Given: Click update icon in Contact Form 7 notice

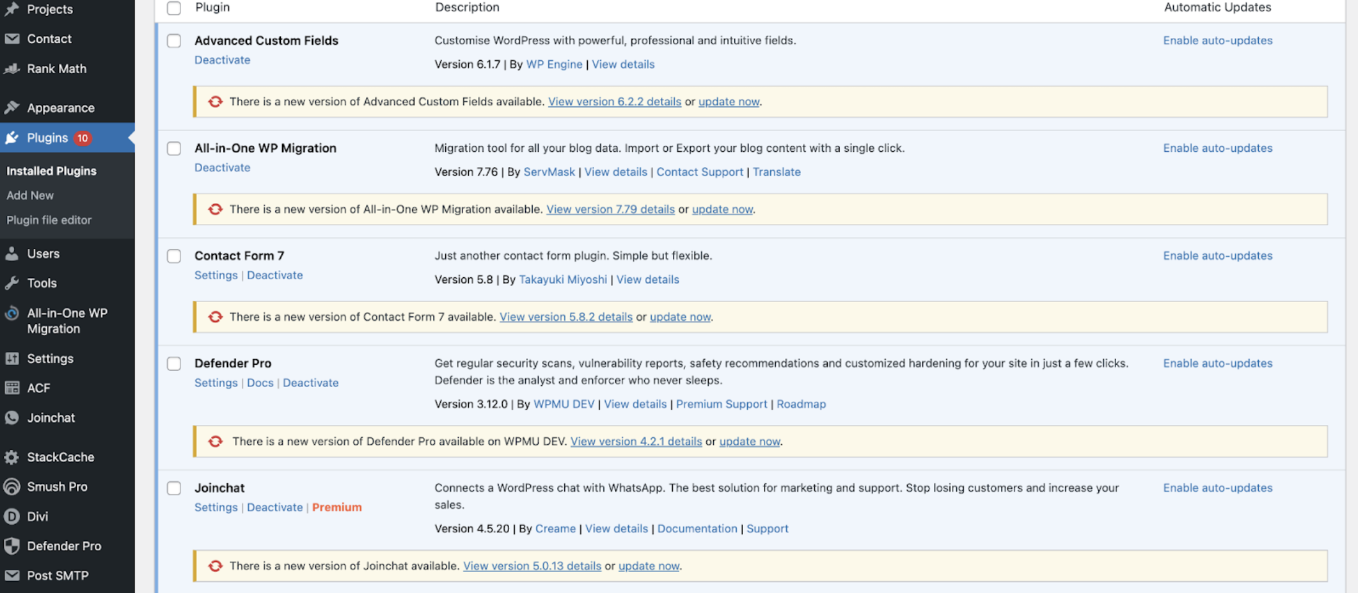Looking at the screenshot, I should click(215, 317).
